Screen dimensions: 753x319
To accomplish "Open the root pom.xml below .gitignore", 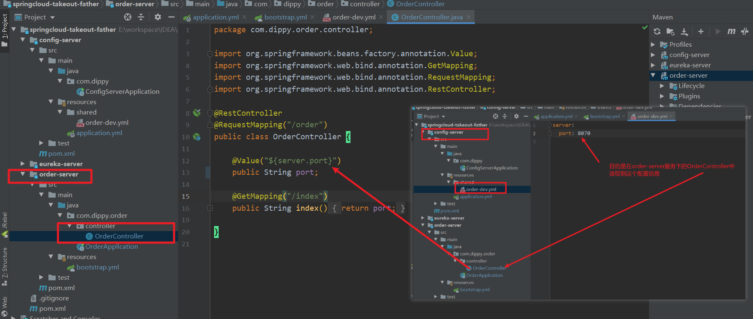I will tap(52, 308).
